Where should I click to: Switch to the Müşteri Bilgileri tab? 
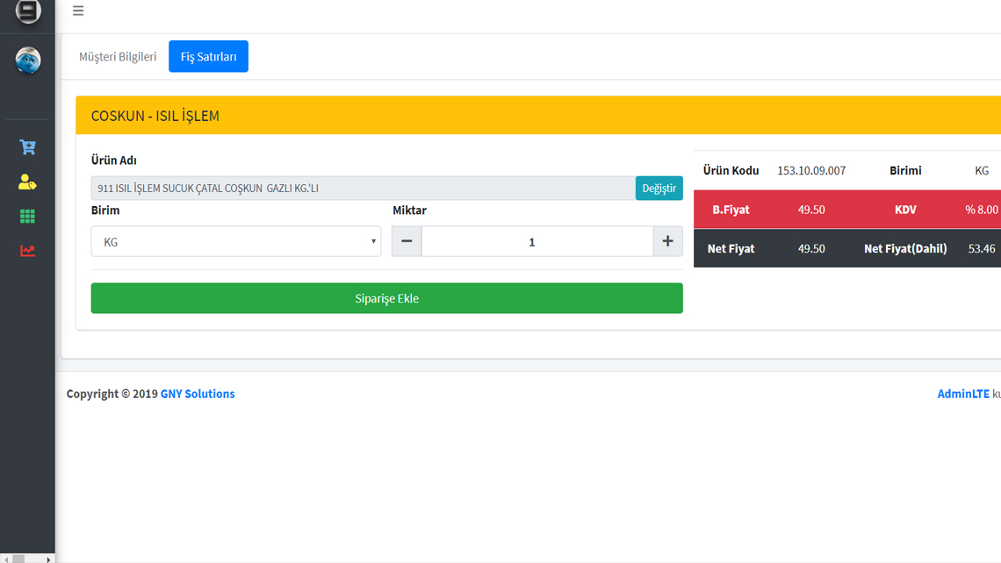(x=118, y=56)
